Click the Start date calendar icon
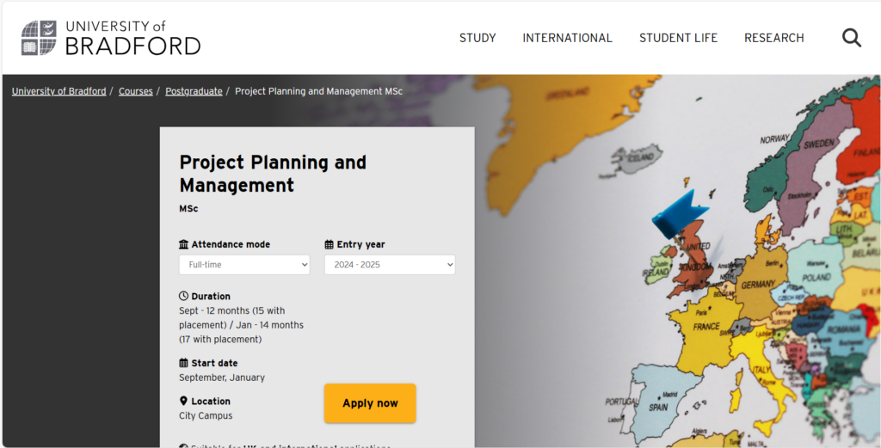This screenshot has height=448, width=881. (184, 363)
